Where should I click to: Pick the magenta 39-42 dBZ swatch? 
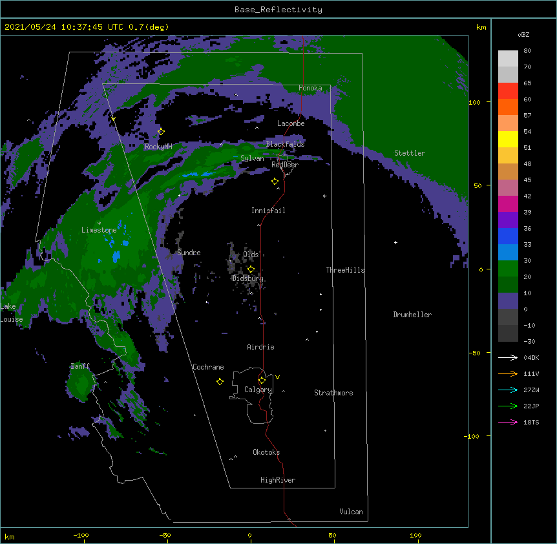click(508, 204)
